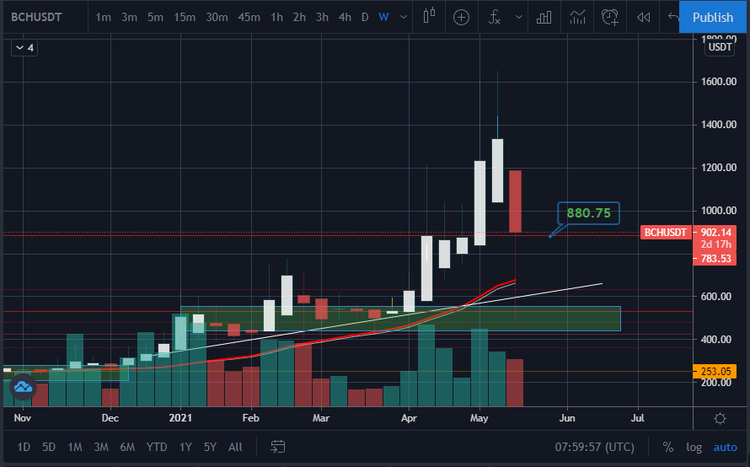Image resolution: width=750 pixels, height=467 pixels.
Task: Click the 1600.00 price axis label
Action: click(719, 82)
